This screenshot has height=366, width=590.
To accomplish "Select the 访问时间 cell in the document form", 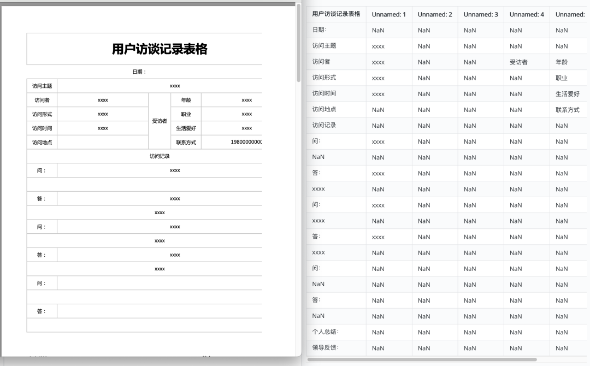I will point(42,128).
